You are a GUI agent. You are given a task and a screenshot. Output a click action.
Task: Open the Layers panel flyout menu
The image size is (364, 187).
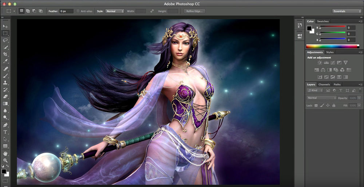(360, 85)
